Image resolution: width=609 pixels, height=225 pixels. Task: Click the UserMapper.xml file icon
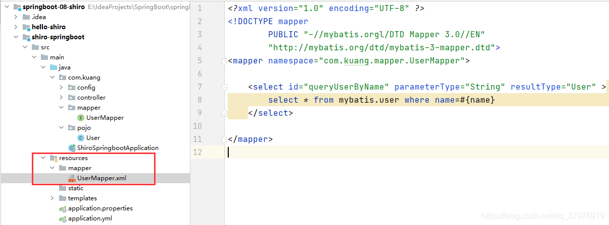[x=72, y=178]
